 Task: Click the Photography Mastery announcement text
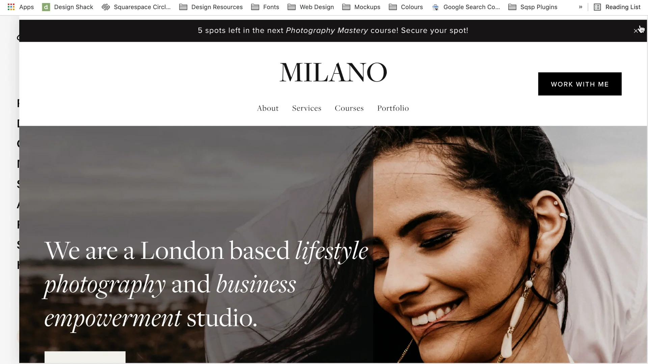click(327, 30)
